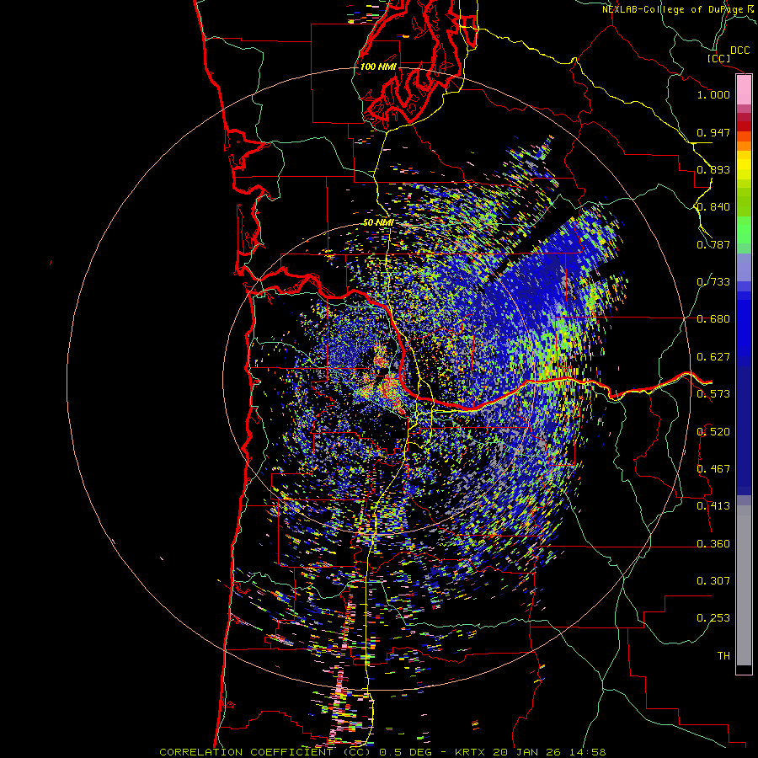The width and height of the screenshot is (758, 758).
Task: Pick the gray segment of the colorbar
Action: tap(744, 585)
